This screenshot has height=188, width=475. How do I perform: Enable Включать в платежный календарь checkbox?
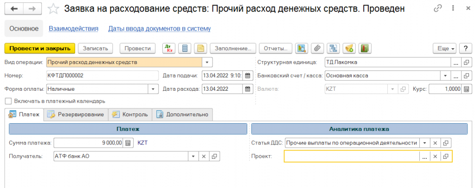click(7, 101)
